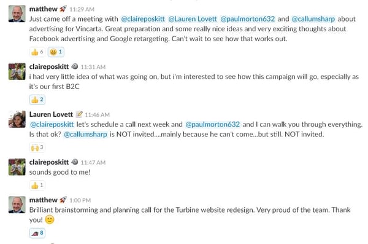The width and height of the screenshot is (368, 244).
Task: Click the @callumsharp mention in matthew's first message
Action: (313, 19)
